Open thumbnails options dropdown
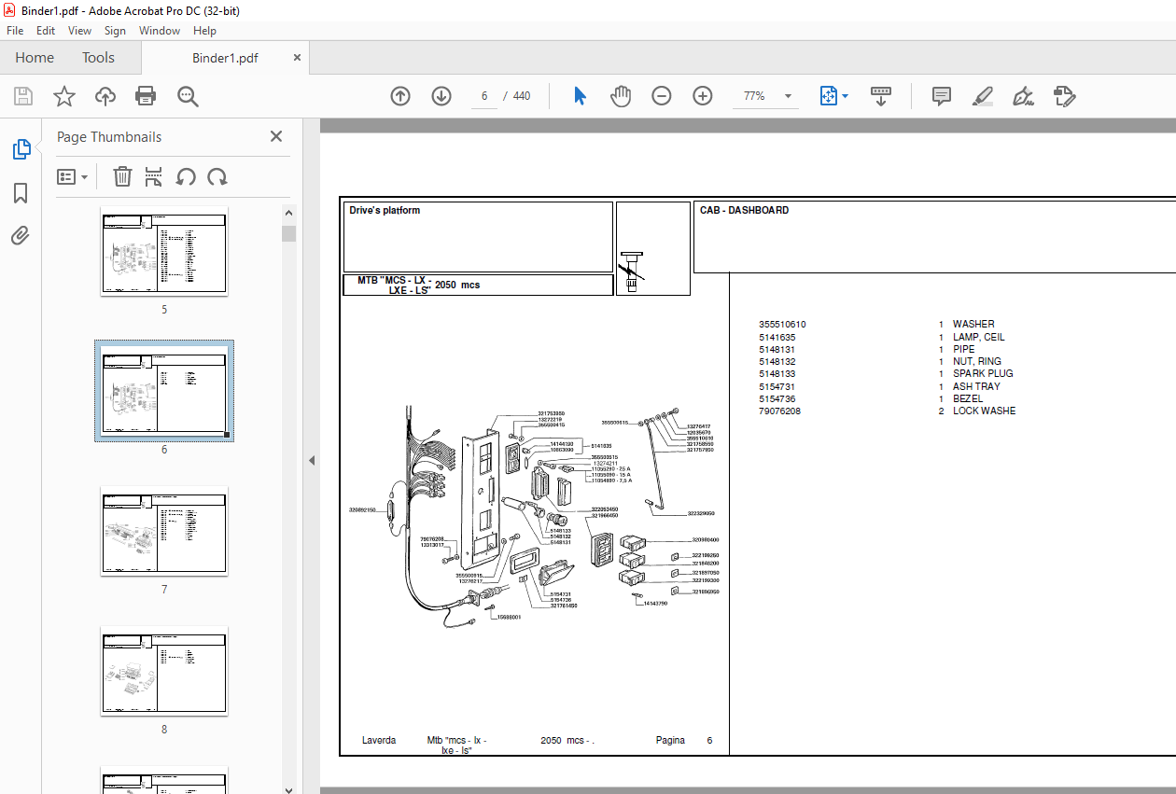 point(72,176)
